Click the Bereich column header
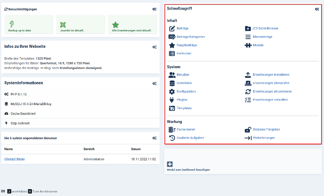324x196 pixels. coord(89,149)
